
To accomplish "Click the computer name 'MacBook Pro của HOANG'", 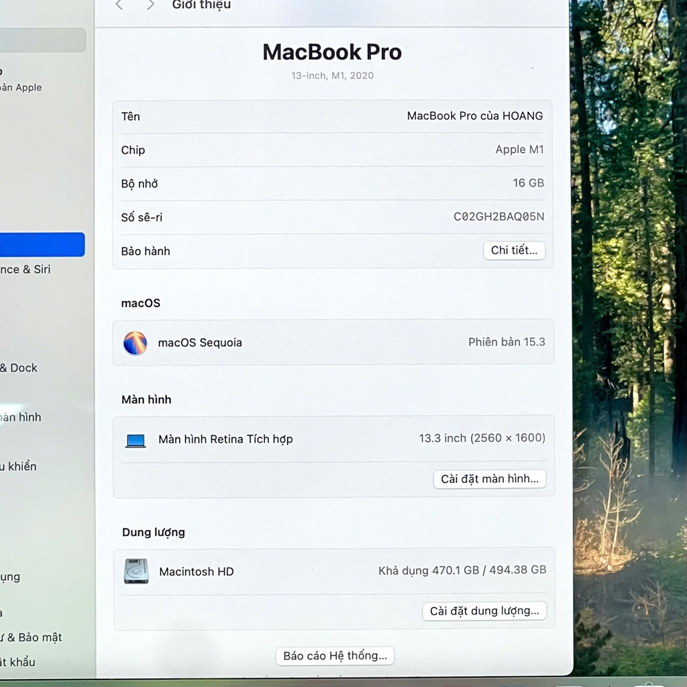I will (475, 115).
